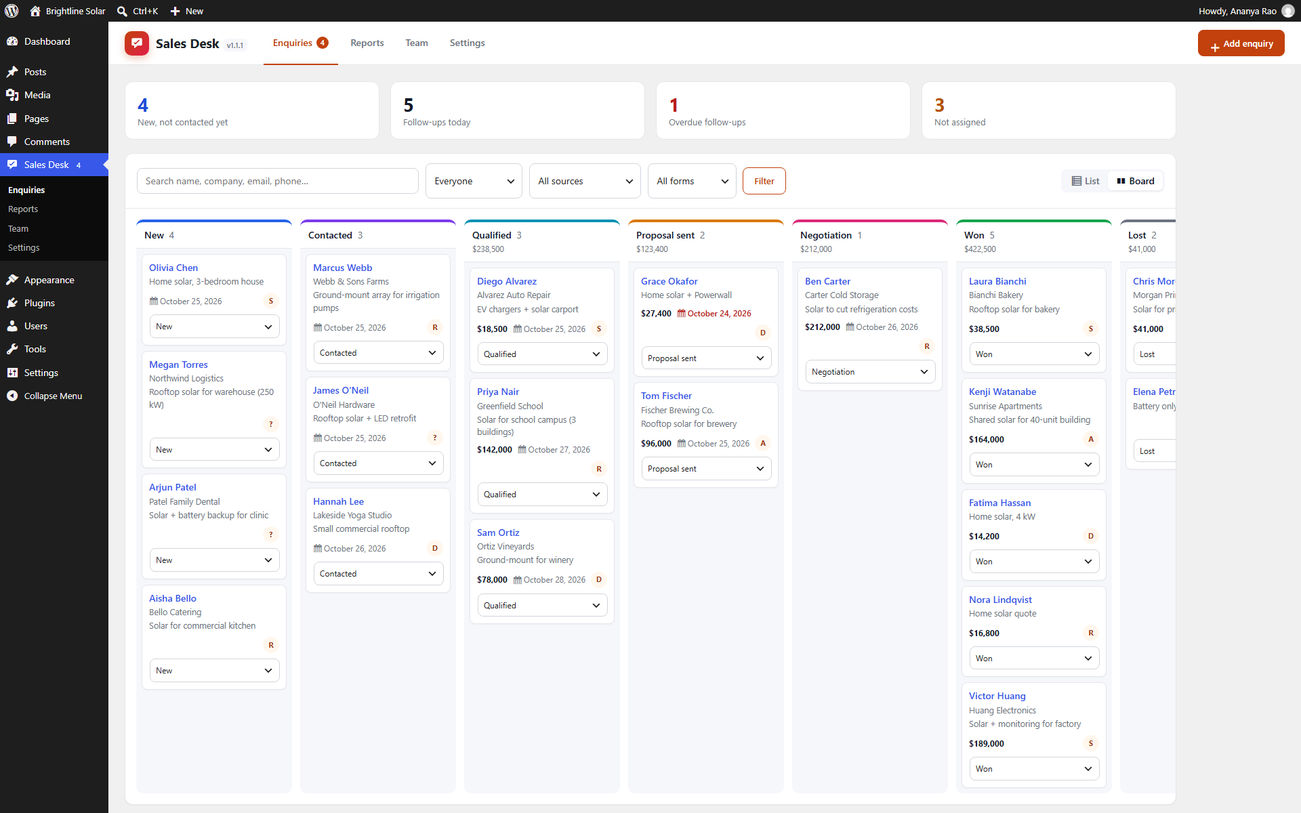Open Priya Nair's enquiry link

tap(498, 392)
